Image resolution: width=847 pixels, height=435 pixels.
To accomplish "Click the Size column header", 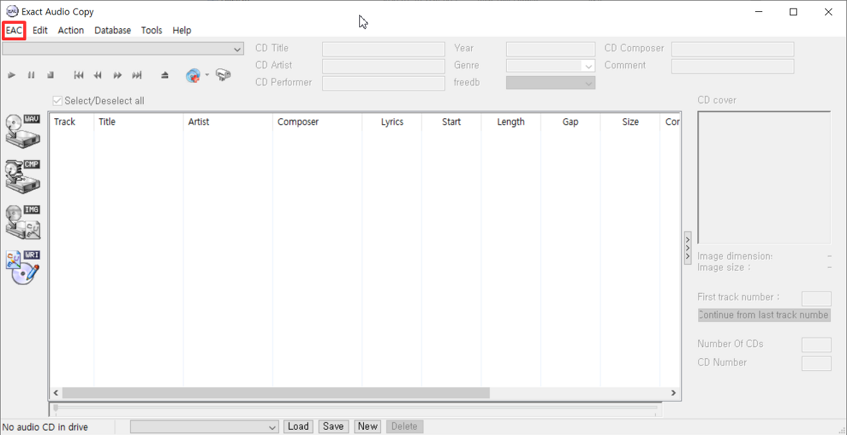I will pos(630,122).
